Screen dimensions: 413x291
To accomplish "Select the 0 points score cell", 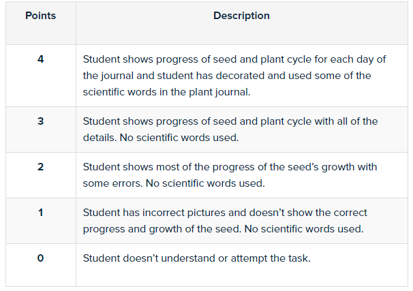I will (x=40, y=258).
